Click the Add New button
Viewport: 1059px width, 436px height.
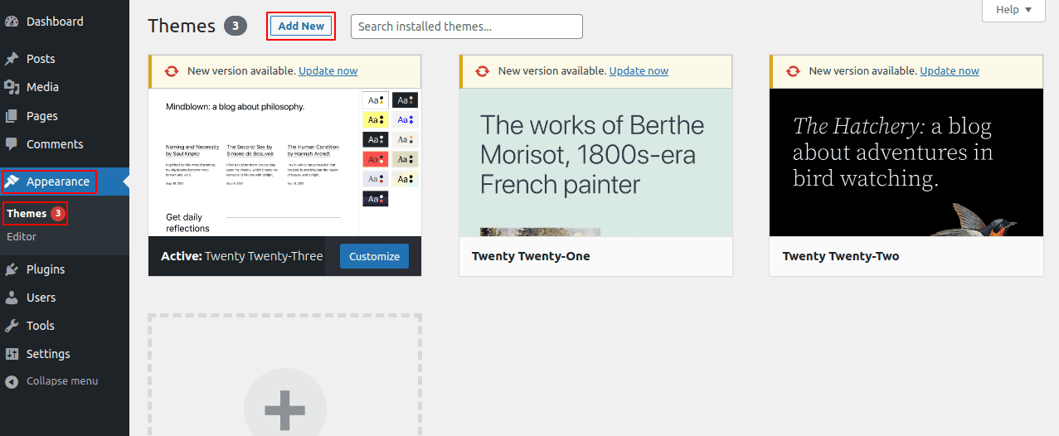301,27
